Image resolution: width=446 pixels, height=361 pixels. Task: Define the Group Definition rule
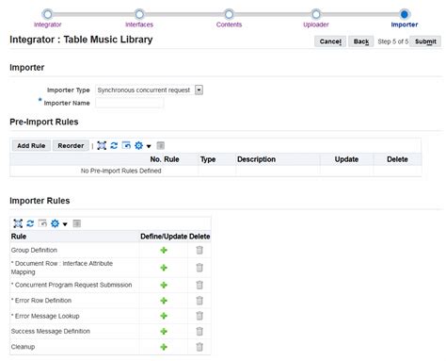[164, 250]
